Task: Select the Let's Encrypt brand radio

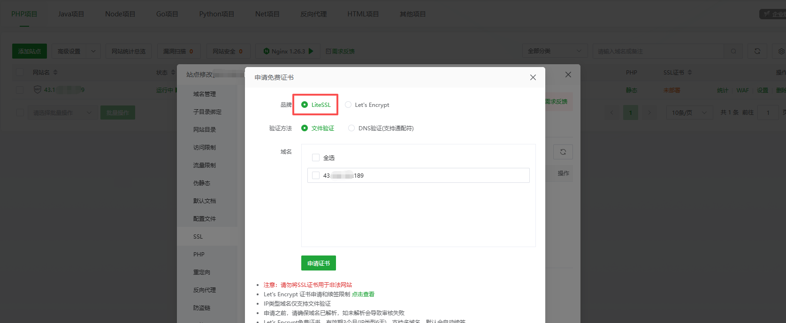Action: [348, 105]
